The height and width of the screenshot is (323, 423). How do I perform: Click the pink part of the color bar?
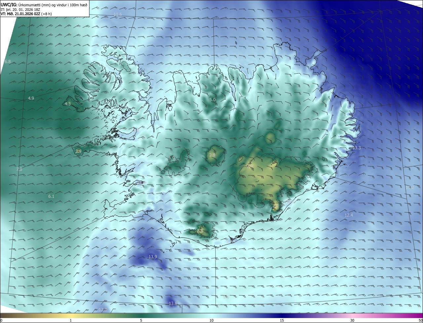(352, 316)
